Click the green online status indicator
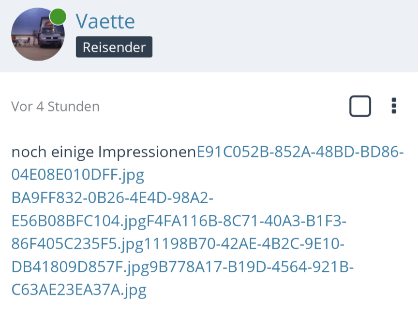Viewport: 418px width, 321px height. tap(58, 16)
